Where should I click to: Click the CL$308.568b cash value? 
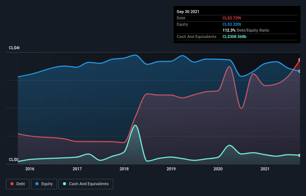coord(234,37)
